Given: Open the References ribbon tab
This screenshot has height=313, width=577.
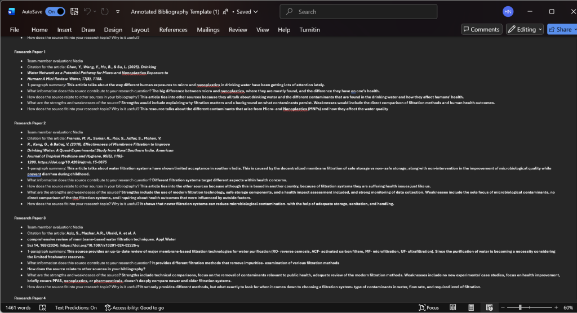Looking at the screenshot, I should (x=173, y=30).
